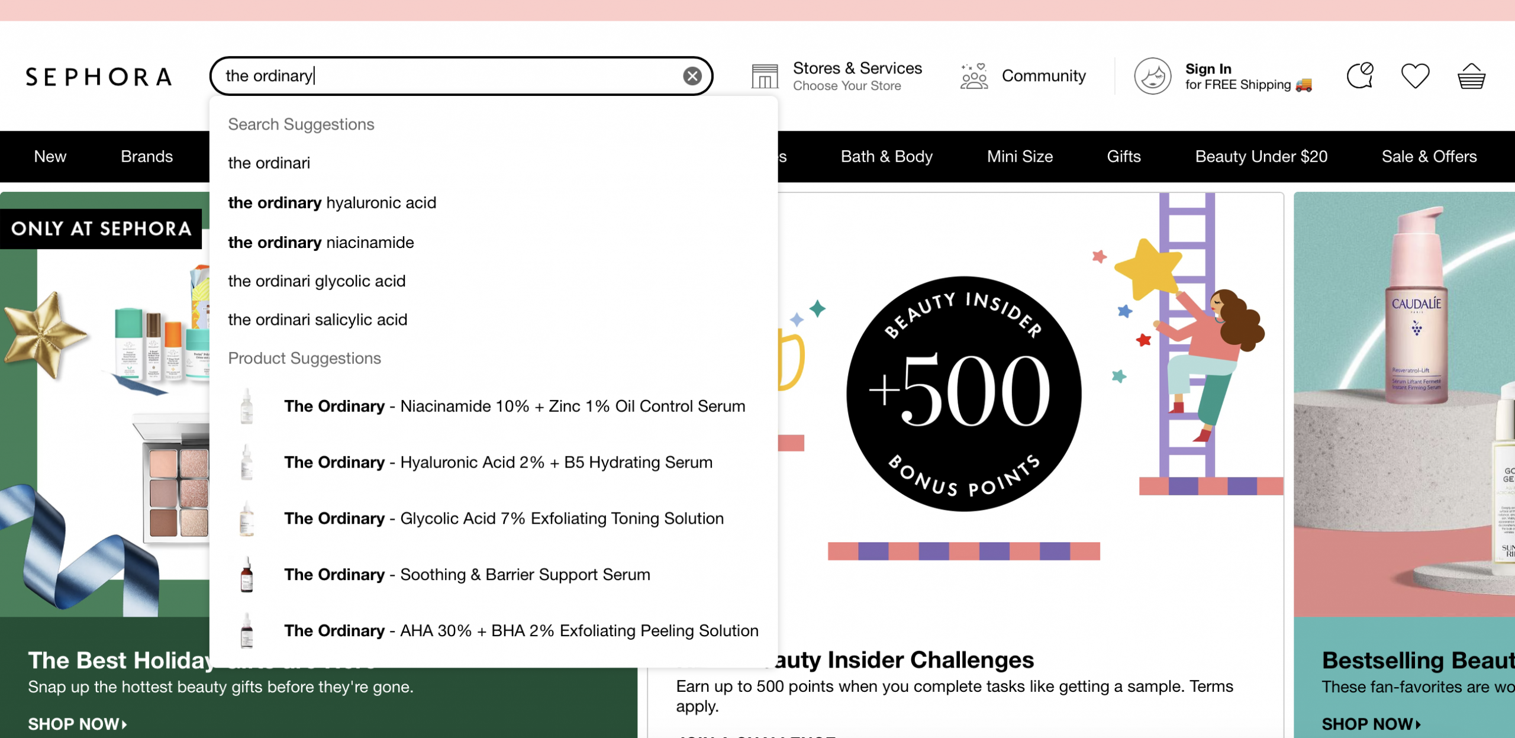Click the Sign In profile icon
The image size is (1515, 738).
[1153, 76]
